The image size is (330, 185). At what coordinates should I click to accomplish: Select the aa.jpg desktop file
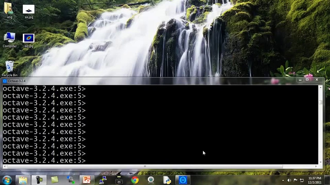[29, 10]
